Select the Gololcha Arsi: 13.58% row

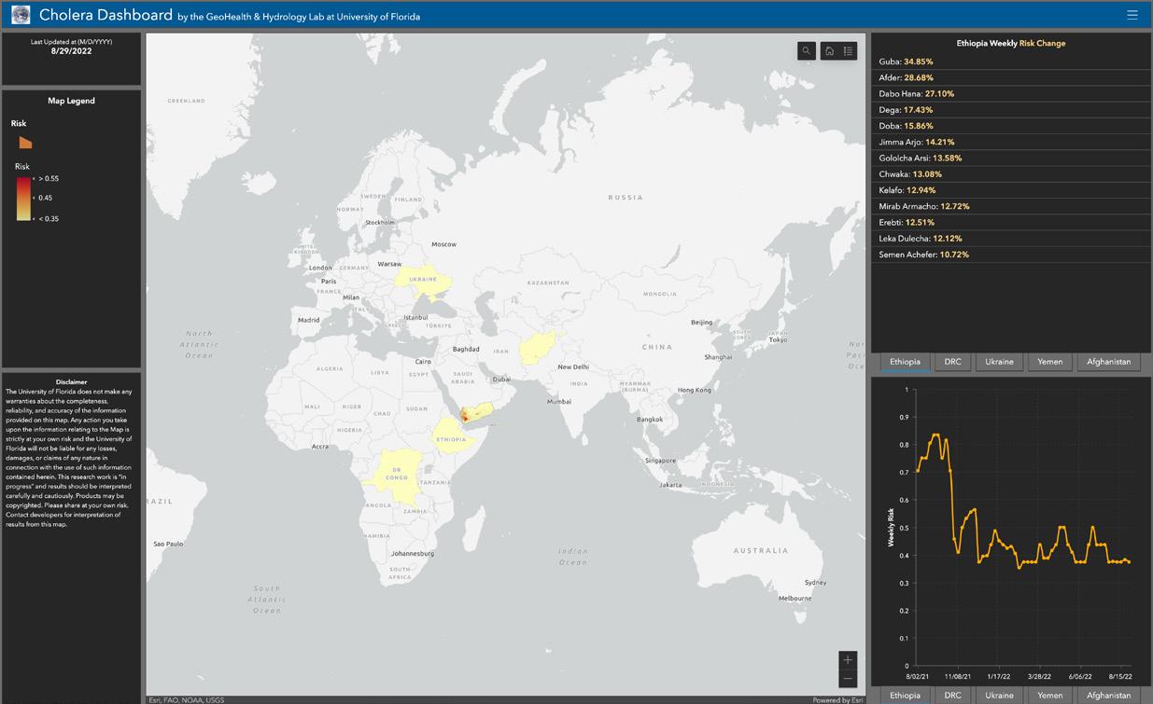pyautogui.click(x=1011, y=158)
